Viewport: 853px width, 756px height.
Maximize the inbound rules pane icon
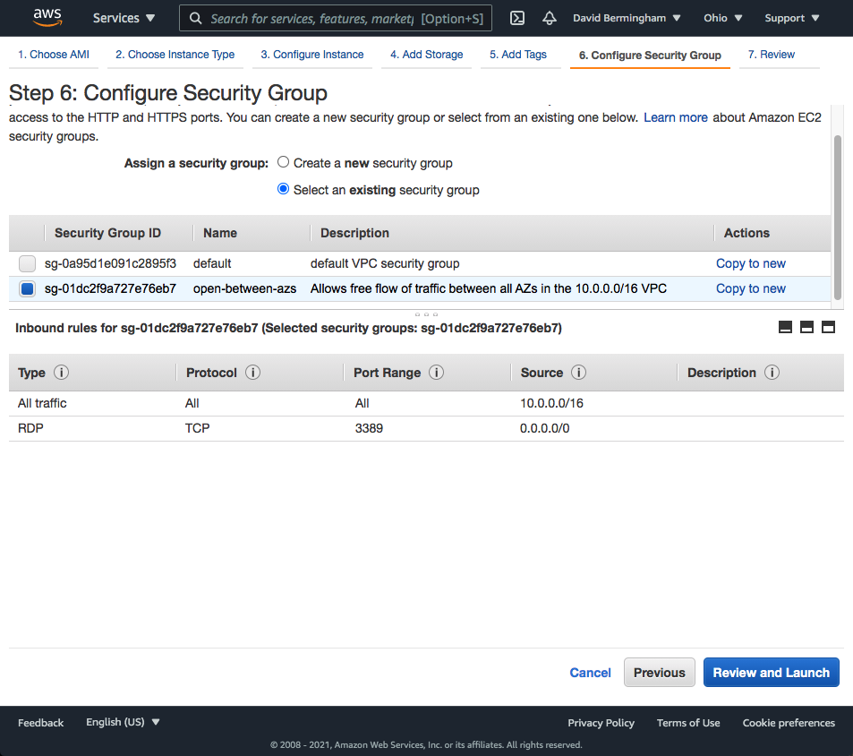[x=828, y=327]
